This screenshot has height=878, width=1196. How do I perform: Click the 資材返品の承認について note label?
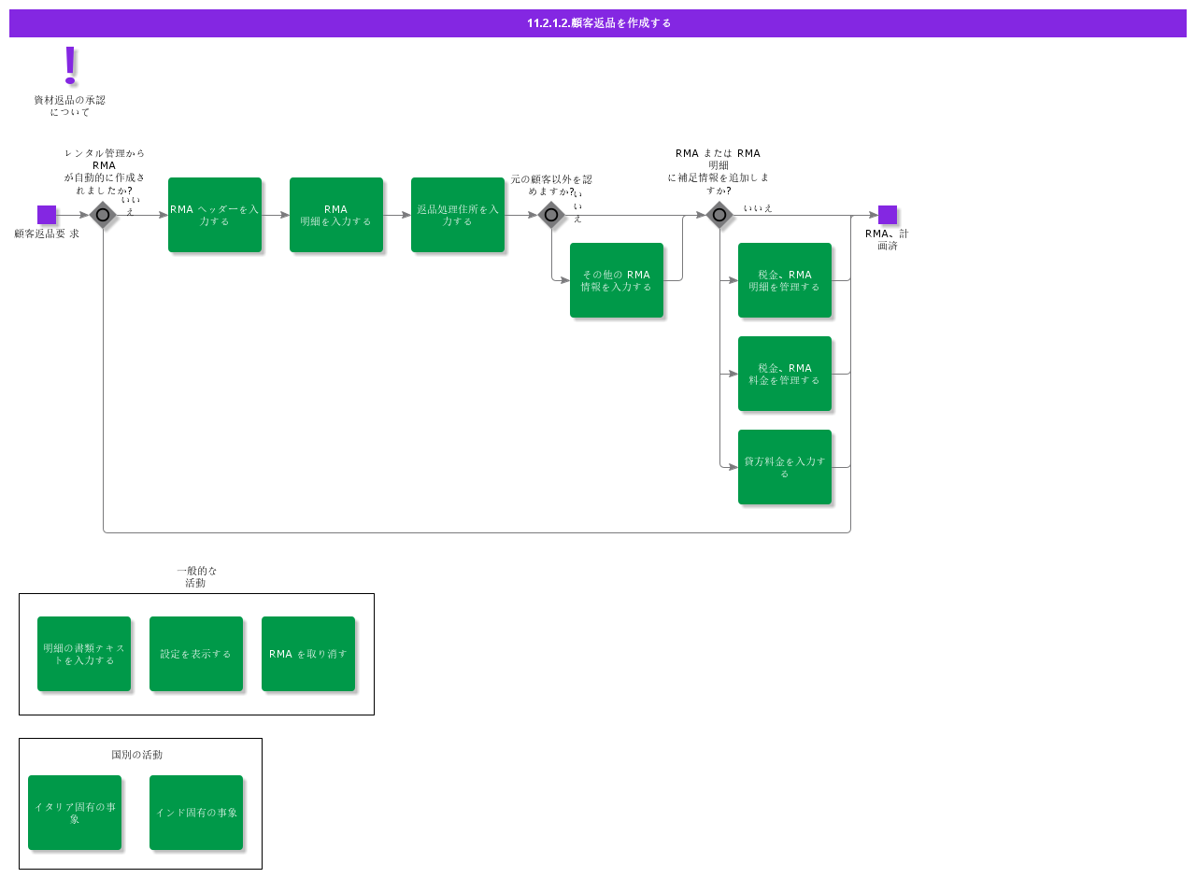click(70, 106)
